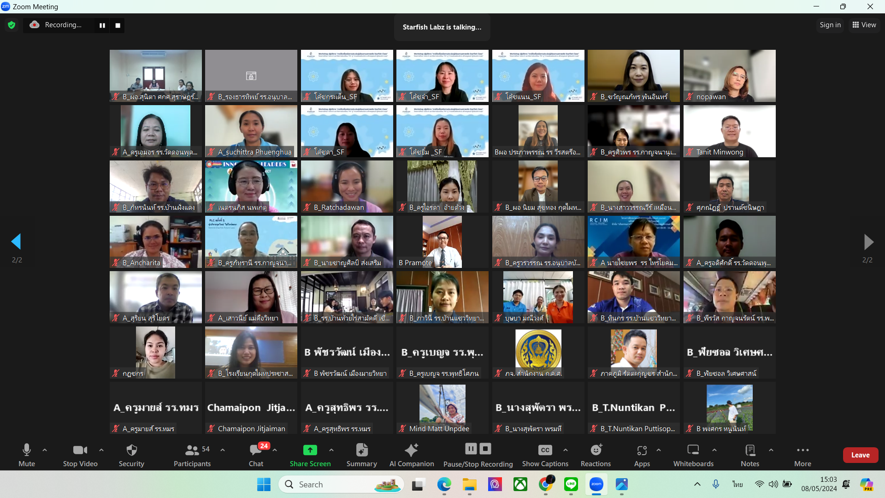Mute the microphone
885x498 pixels.
click(x=26, y=450)
